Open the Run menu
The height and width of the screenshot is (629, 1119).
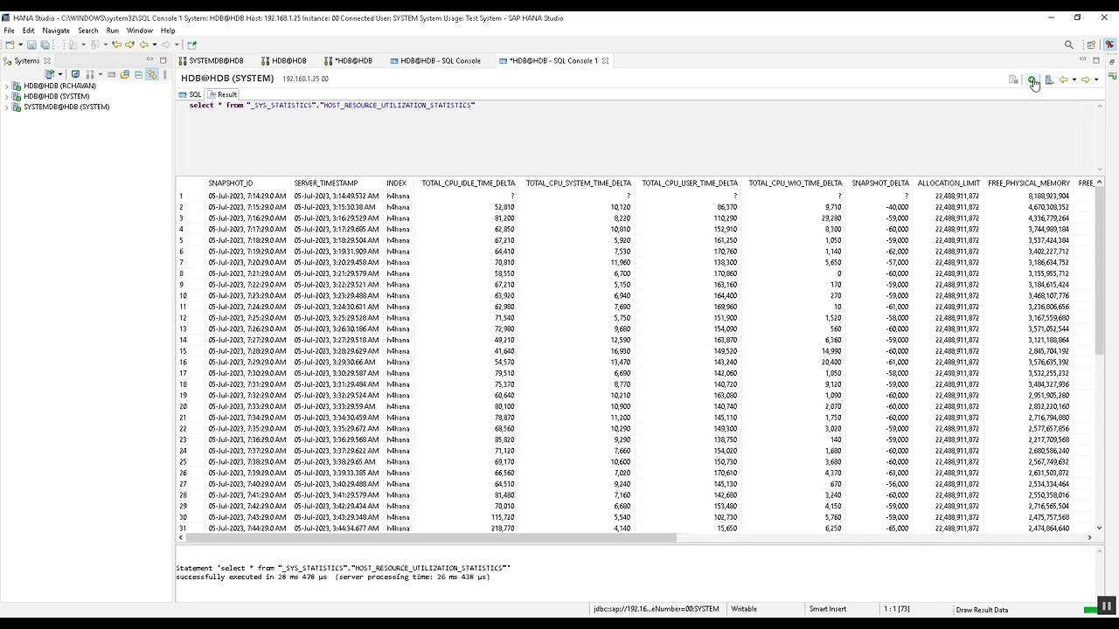coord(113,31)
